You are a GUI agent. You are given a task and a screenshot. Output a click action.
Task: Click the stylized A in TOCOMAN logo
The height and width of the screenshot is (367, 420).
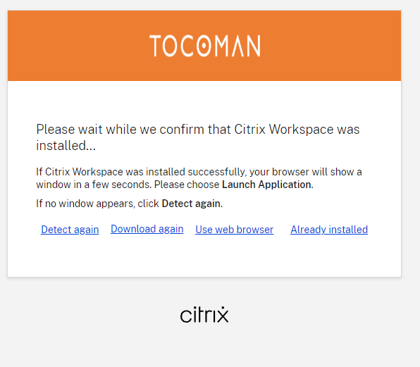pos(238,46)
